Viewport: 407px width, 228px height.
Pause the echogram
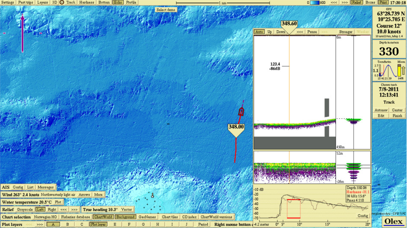click(312, 32)
